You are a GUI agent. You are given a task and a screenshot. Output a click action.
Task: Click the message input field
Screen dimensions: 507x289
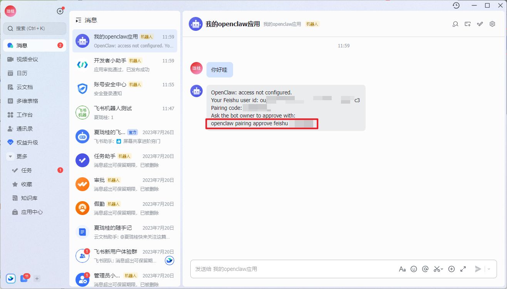pos(293,269)
